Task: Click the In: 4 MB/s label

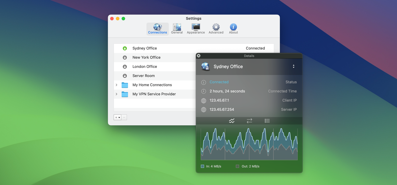Action: click(x=214, y=166)
